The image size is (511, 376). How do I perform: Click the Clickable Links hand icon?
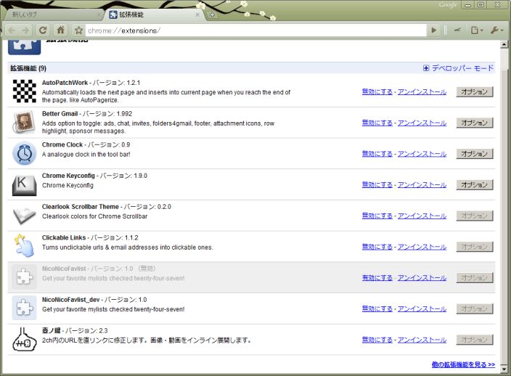point(25,245)
